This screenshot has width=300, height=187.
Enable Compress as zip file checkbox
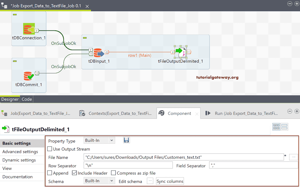coord(113,173)
